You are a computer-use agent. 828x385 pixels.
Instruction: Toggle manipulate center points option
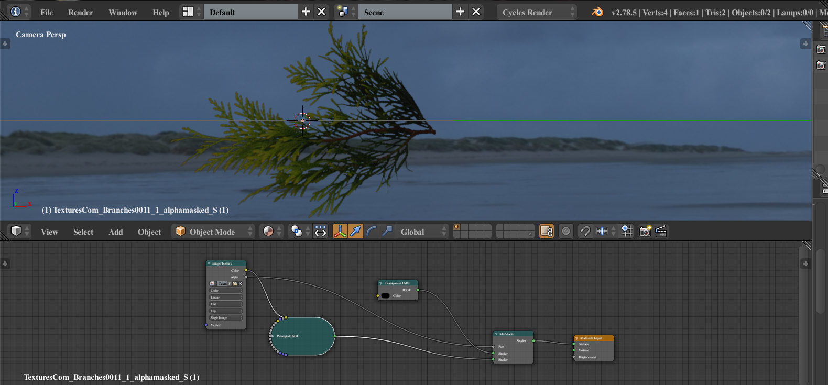[321, 231]
